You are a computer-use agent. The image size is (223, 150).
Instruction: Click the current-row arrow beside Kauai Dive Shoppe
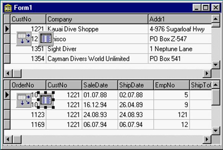(7, 29)
